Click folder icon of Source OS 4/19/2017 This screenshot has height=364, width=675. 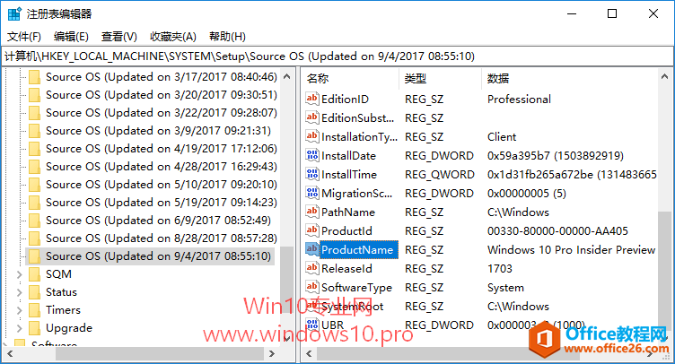pyautogui.click(x=34, y=149)
